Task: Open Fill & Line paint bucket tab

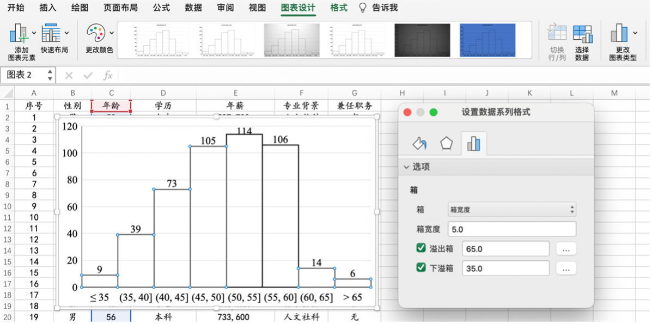Action: click(x=419, y=143)
